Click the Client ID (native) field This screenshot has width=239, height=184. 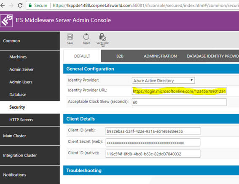[x=153, y=154]
